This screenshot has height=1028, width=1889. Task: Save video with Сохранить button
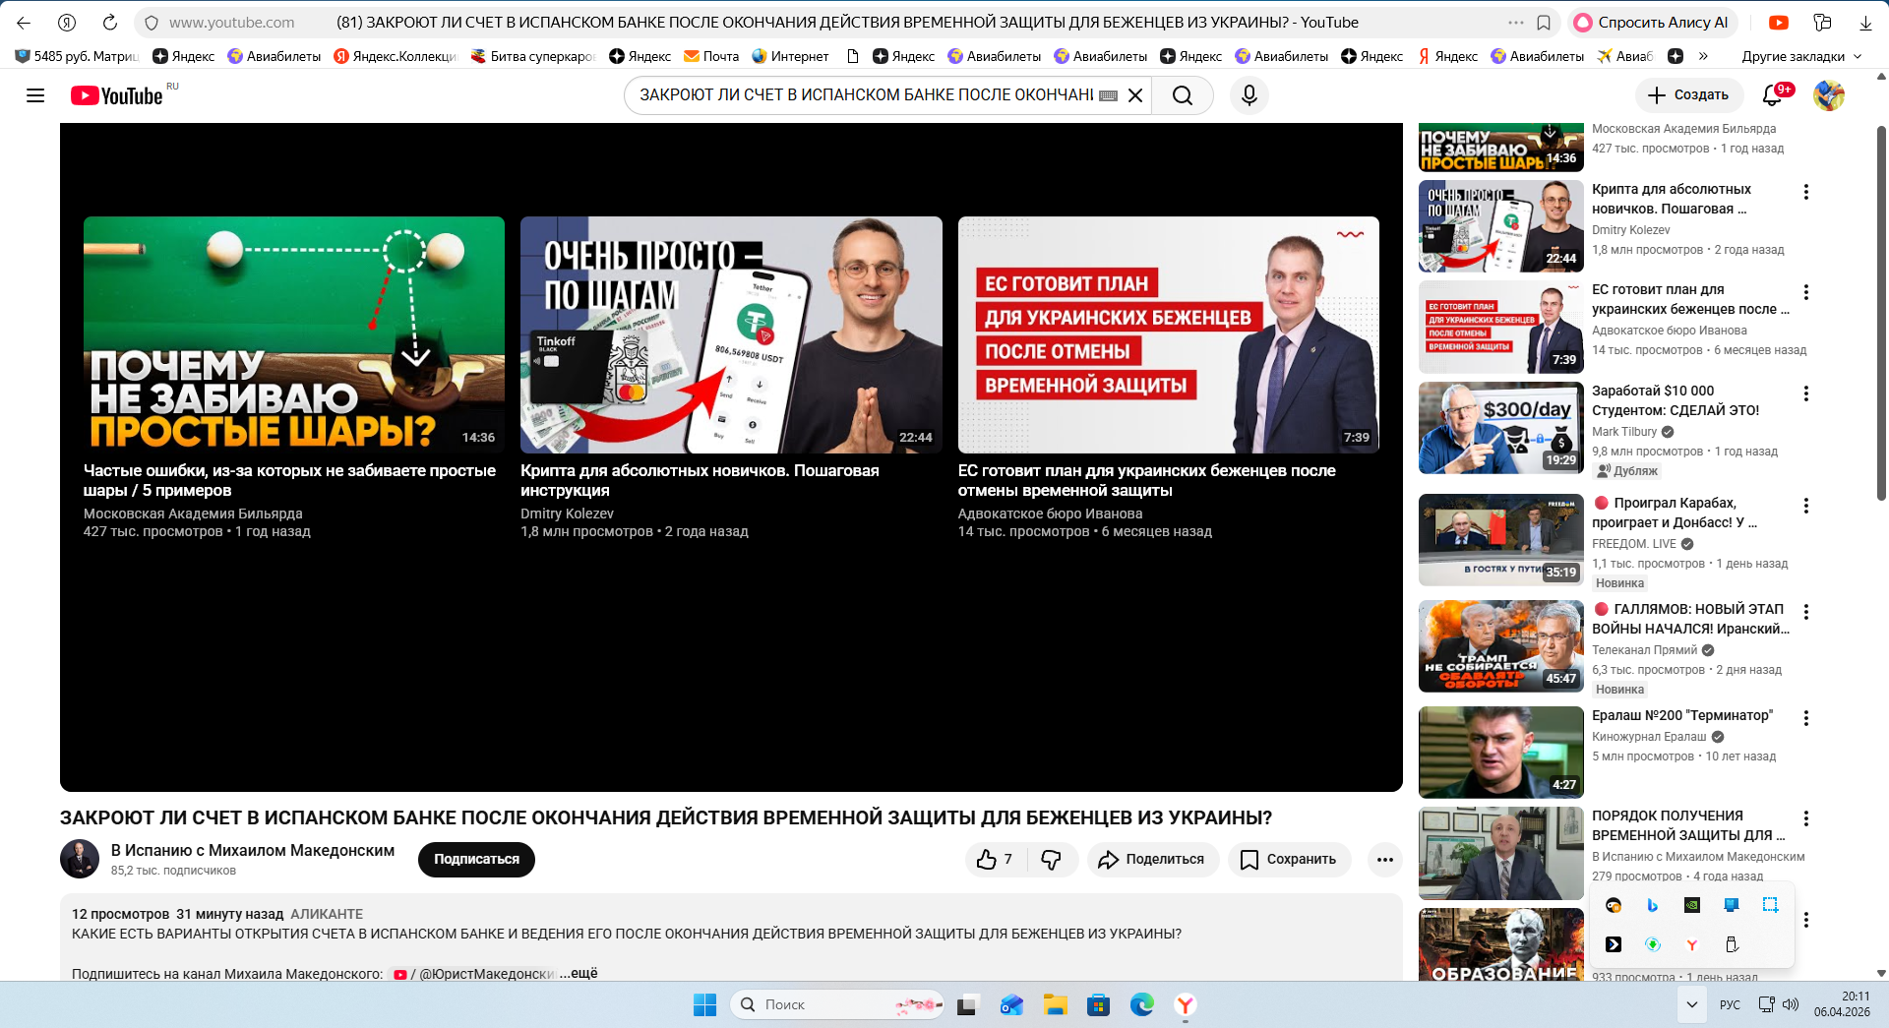[x=1289, y=860]
